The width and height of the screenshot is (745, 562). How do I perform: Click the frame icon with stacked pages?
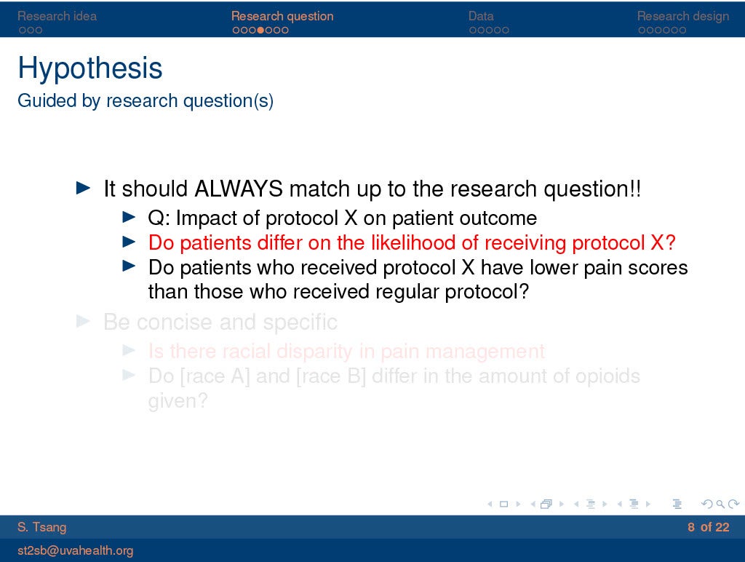coord(546,504)
